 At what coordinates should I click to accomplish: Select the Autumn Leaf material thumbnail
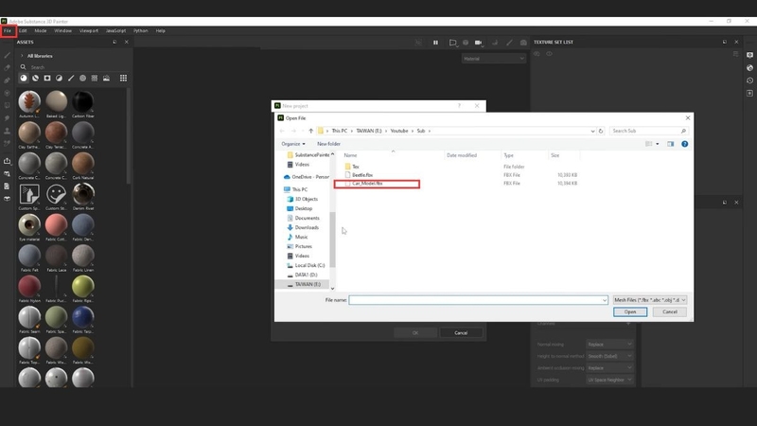29,102
